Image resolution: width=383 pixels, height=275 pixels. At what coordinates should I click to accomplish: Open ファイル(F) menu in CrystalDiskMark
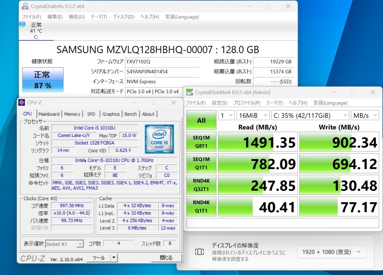coord(196,103)
